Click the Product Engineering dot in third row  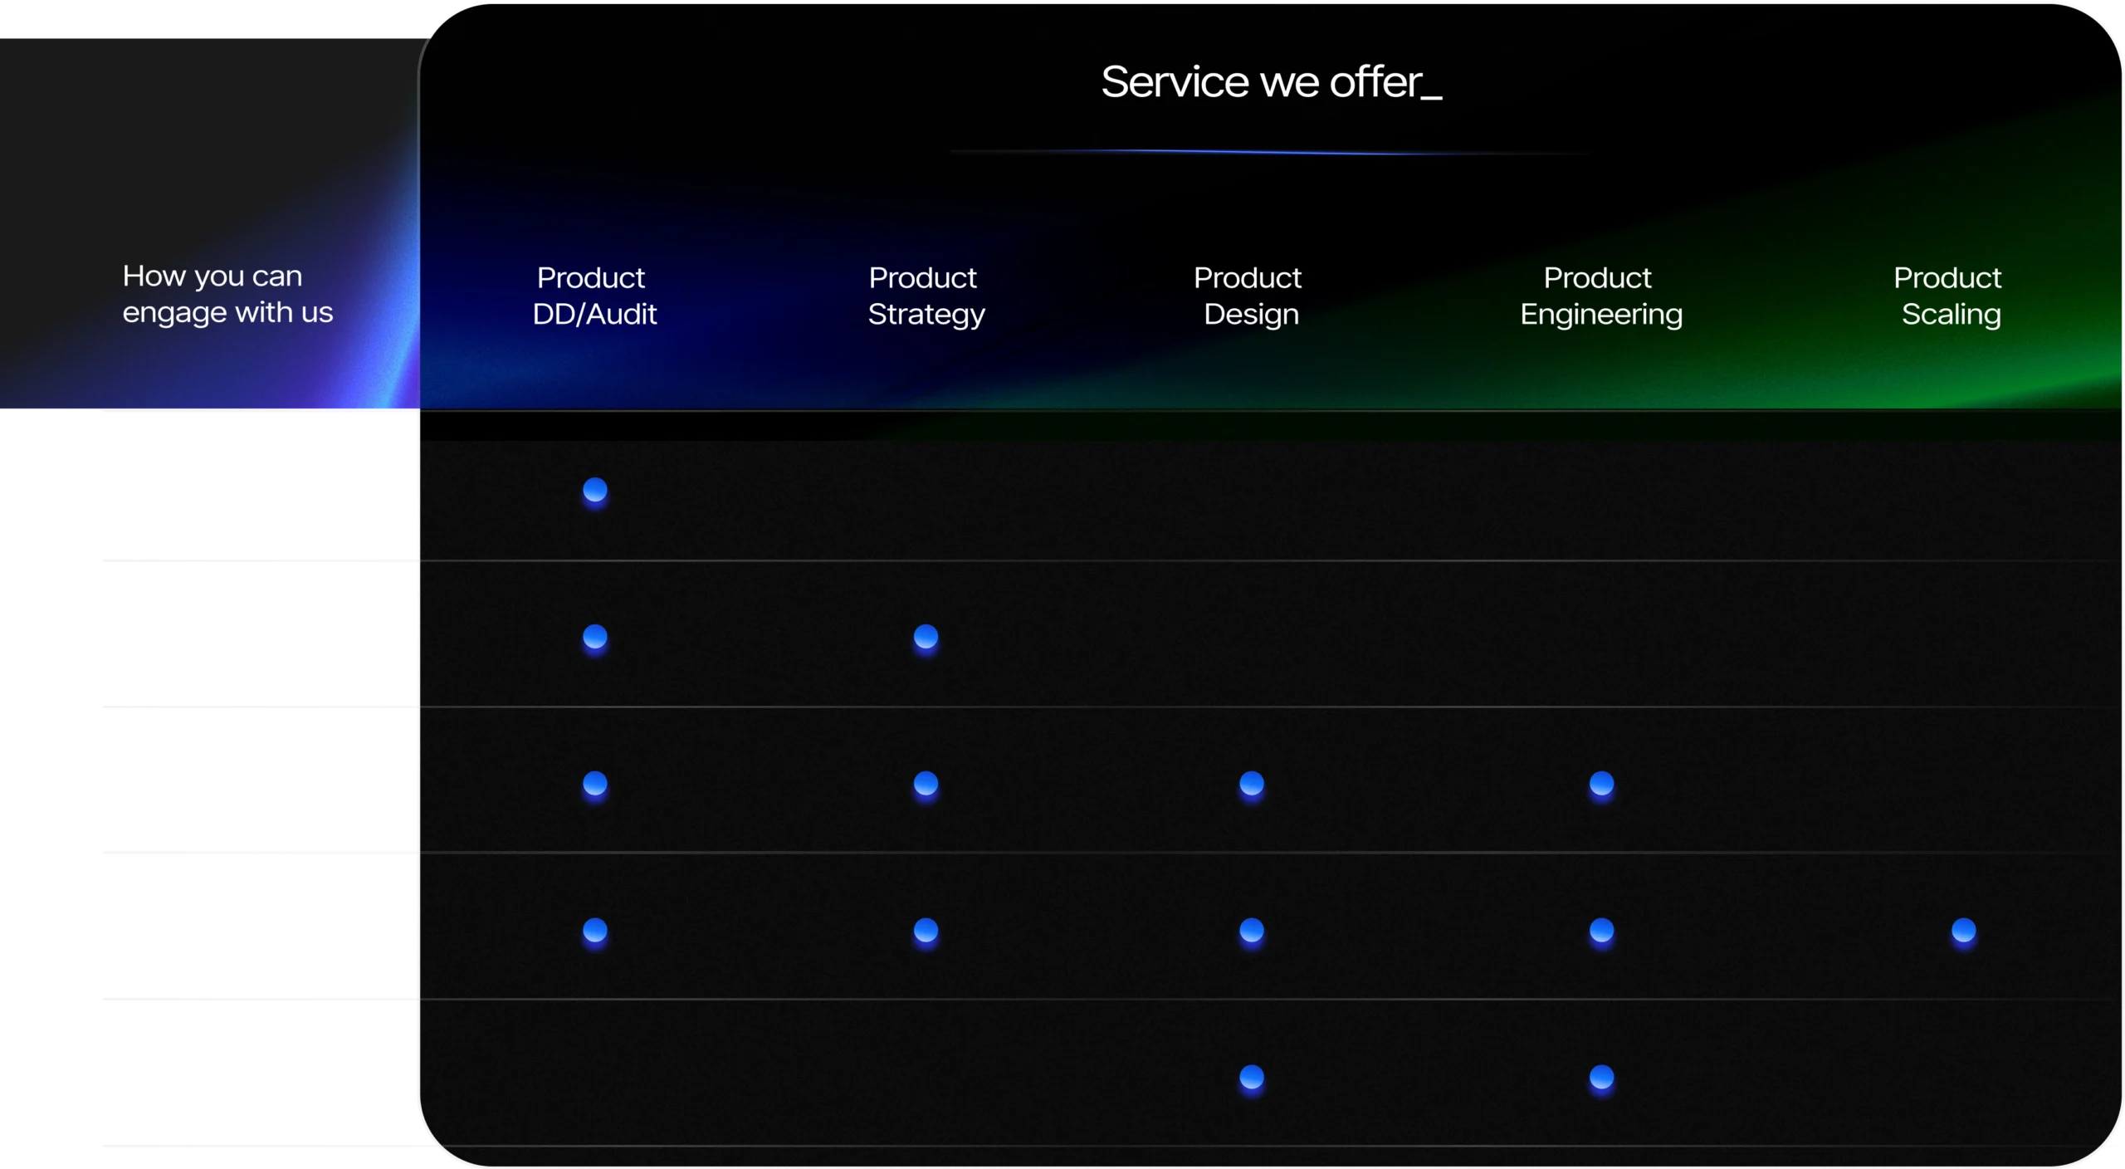coord(1601,784)
